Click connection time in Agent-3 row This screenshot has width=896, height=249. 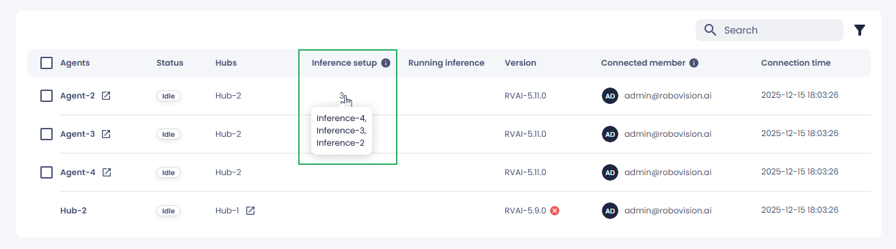[800, 133]
